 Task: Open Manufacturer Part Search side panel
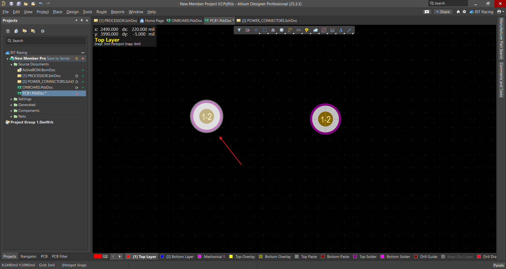pos(501,39)
